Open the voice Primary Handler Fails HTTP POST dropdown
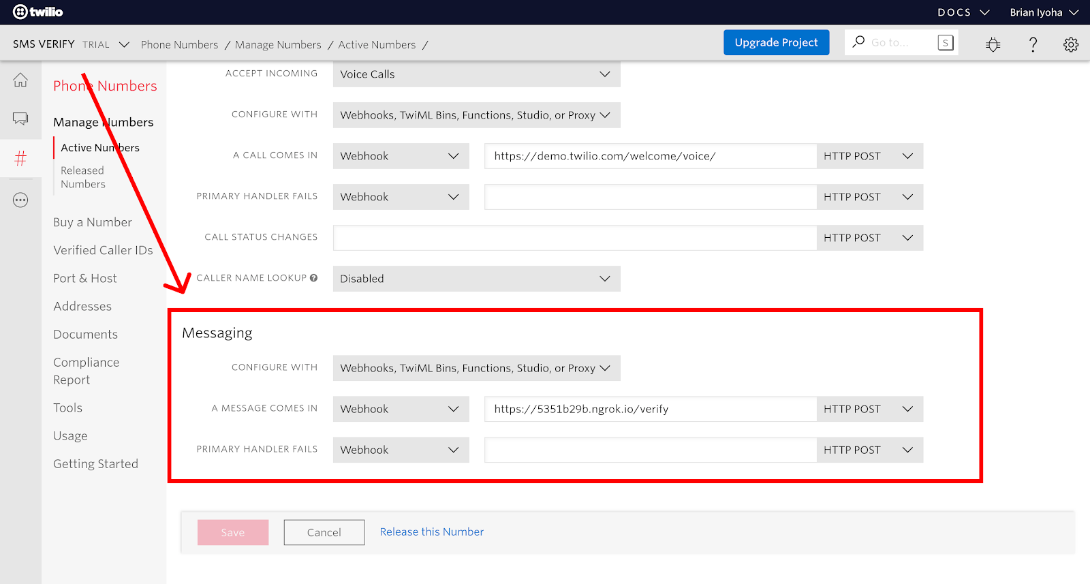 click(869, 197)
